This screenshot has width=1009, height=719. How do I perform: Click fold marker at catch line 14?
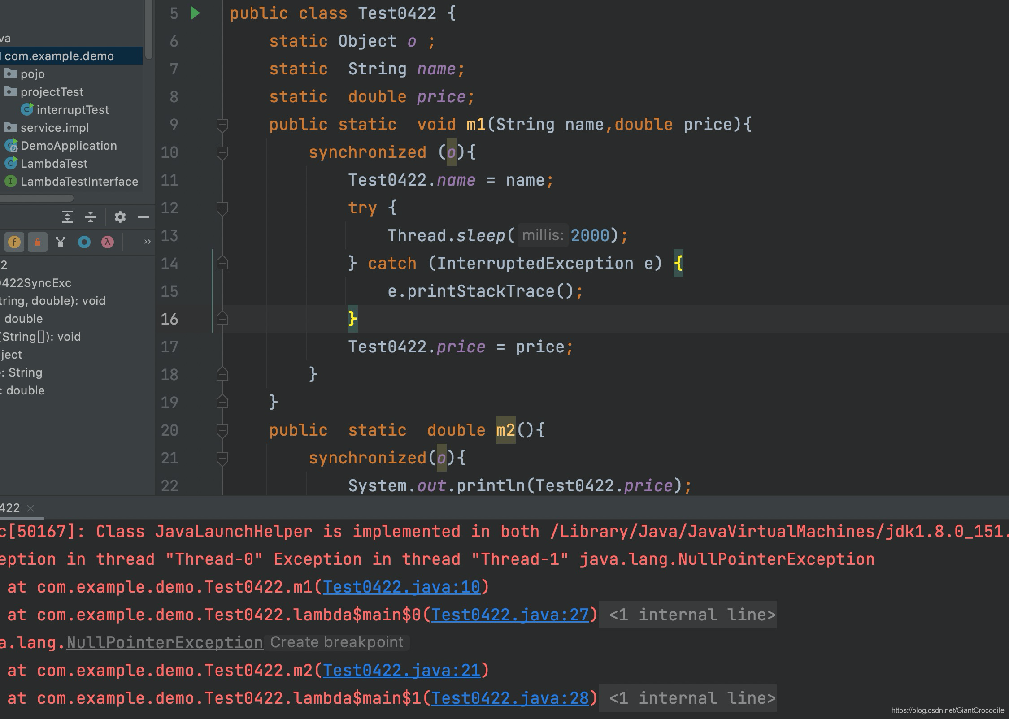click(x=222, y=263)
